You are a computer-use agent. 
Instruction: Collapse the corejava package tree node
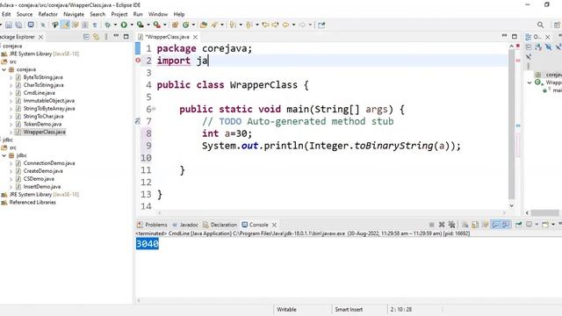(x=4, y=69)
